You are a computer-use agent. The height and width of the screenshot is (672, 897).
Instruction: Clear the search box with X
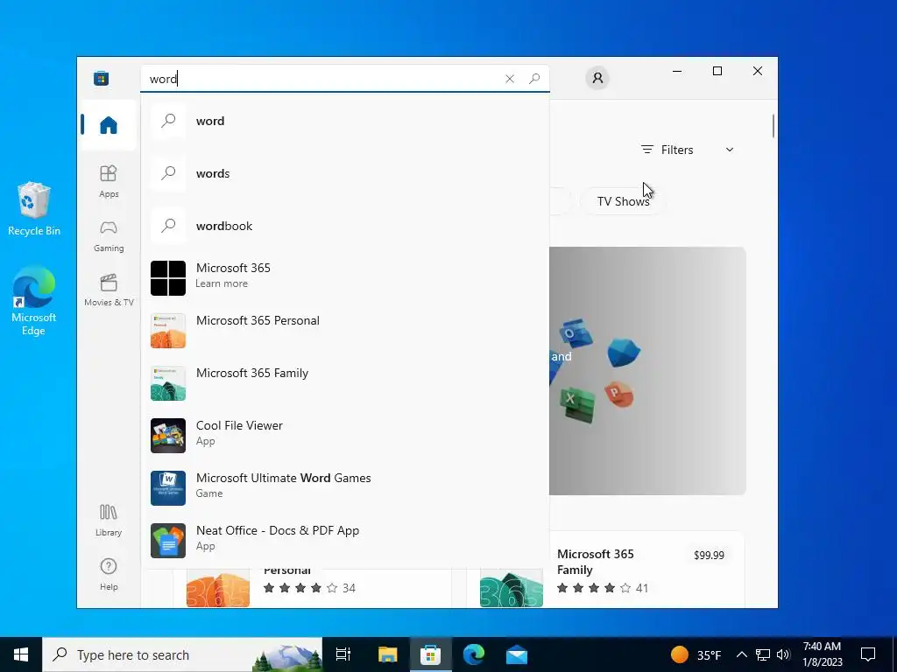click(x=510, y=79)
